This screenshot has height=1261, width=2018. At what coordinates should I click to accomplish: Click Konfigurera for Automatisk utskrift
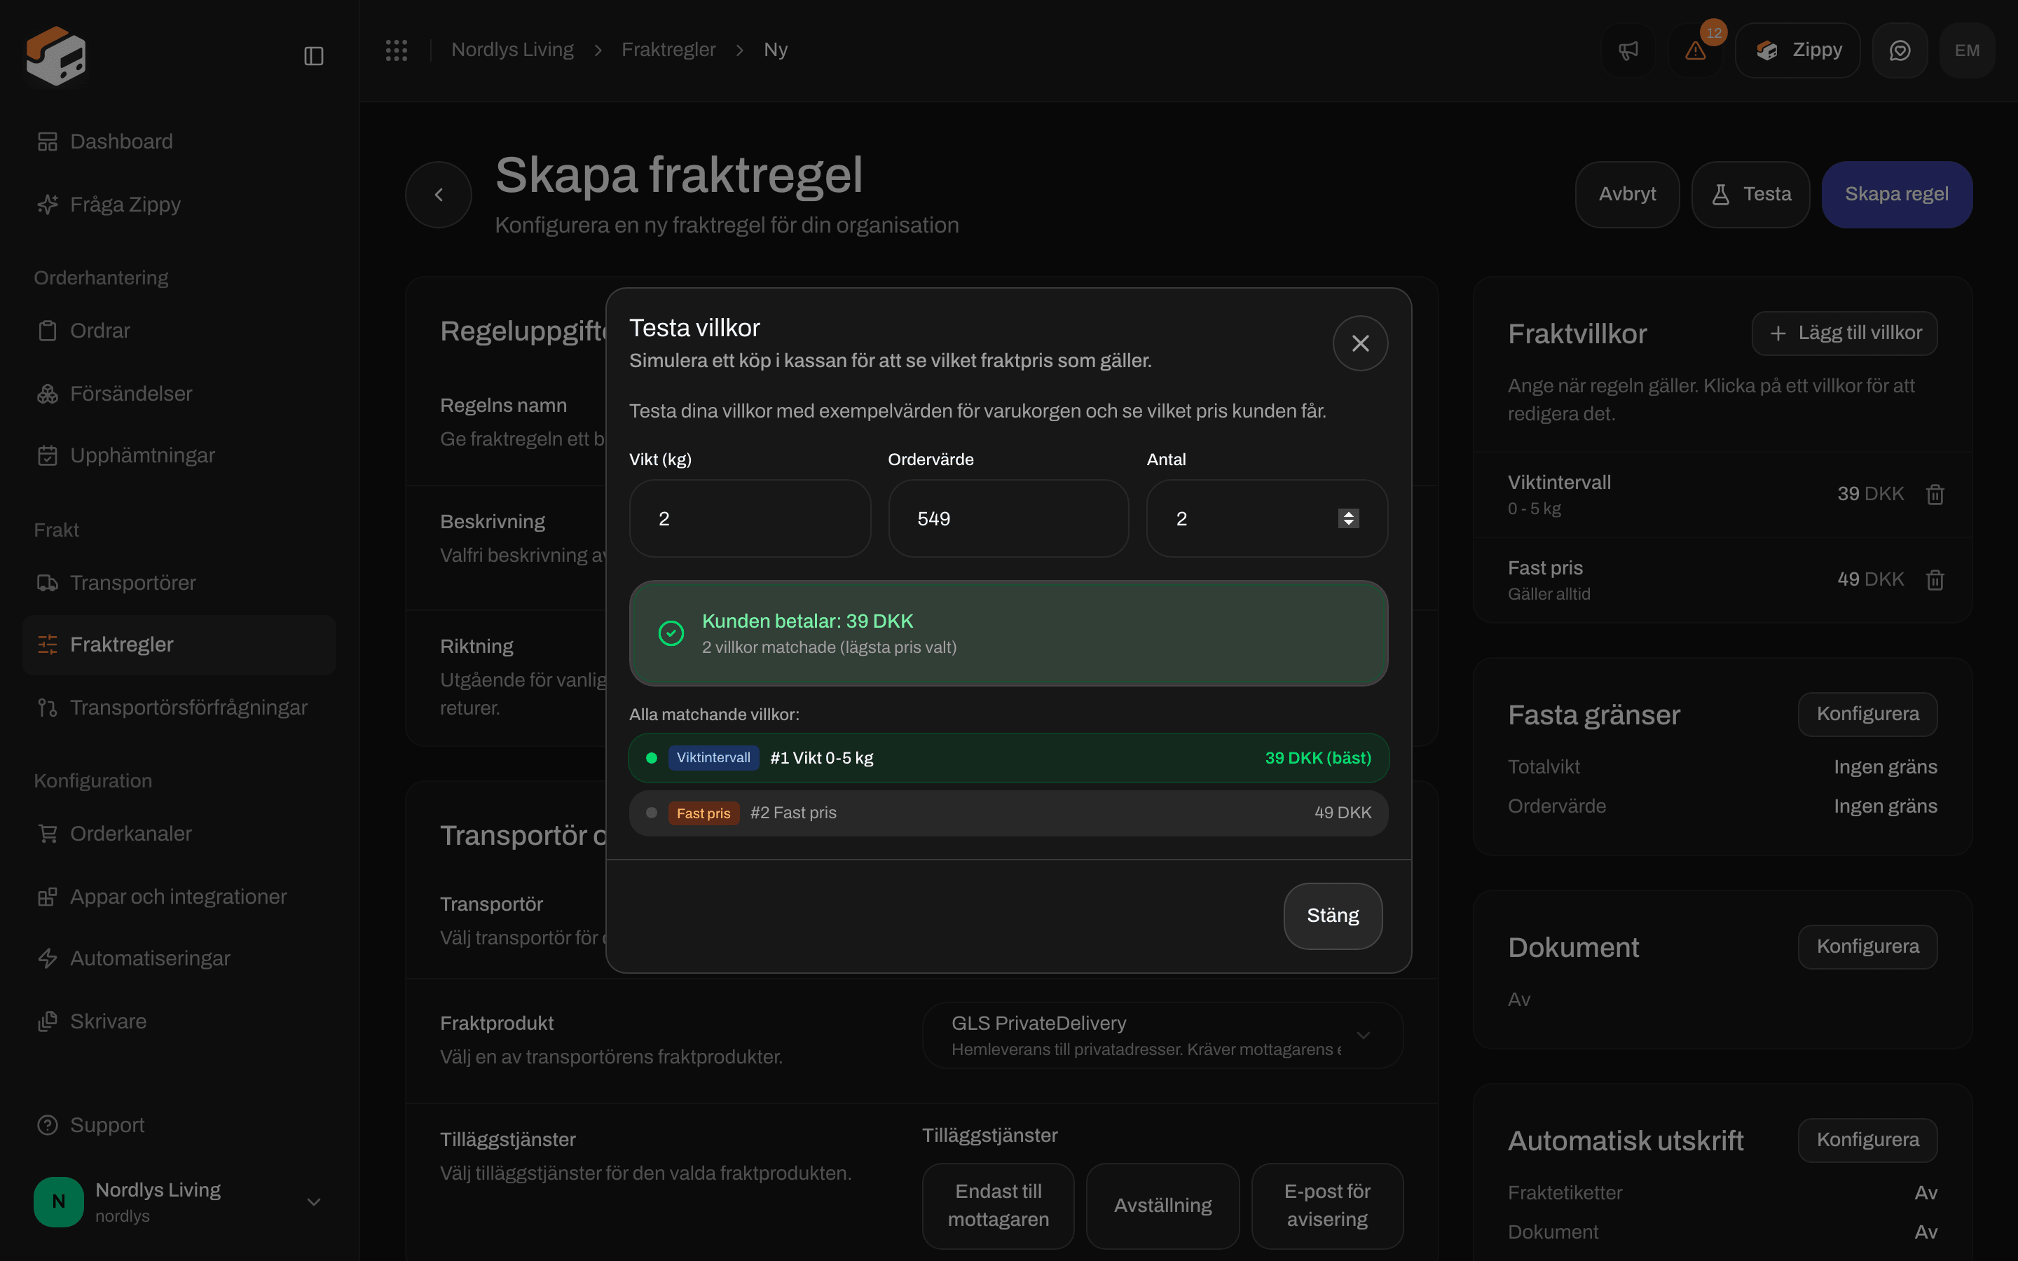pyautogui.click(x=1867, y=1140)
